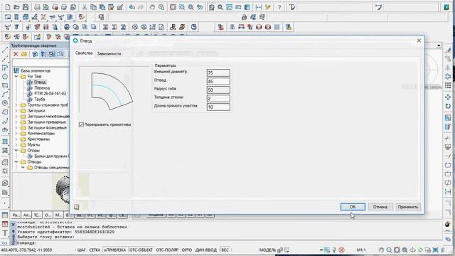The width and height of the screenshot is (455, 256).
Task: Select the line draw tool at top of left toolbar
Action: 5,50
